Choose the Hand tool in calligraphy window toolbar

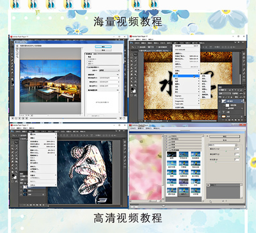click(x=132, y=85)
